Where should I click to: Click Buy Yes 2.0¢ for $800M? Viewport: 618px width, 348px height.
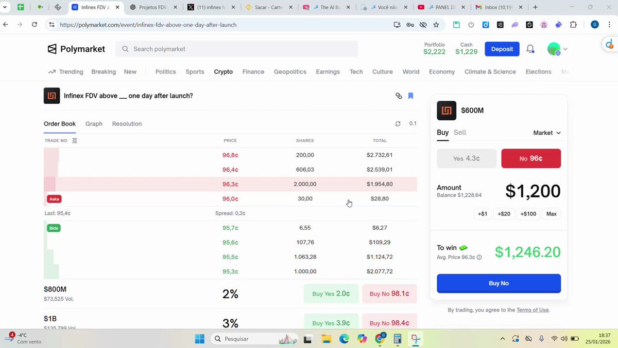click(331, 294)
